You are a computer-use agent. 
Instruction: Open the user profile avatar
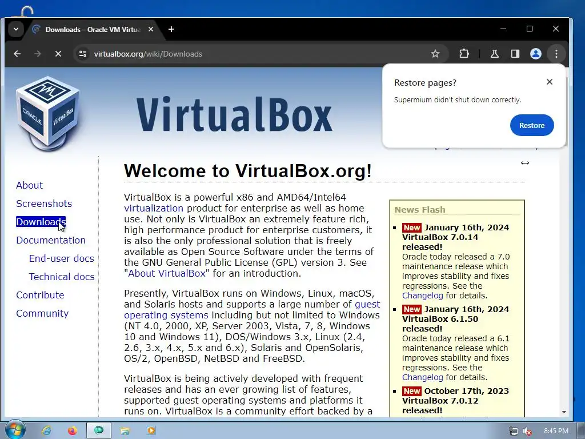tap(536, 54)
